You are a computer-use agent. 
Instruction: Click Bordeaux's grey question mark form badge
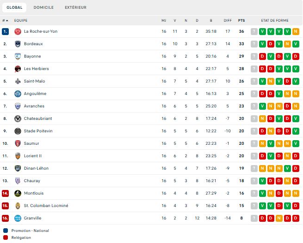click(x=254, y=44)
